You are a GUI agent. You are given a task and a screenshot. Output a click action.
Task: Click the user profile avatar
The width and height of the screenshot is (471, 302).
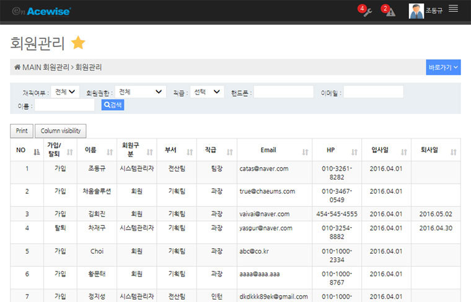click(x=416, y=11)
